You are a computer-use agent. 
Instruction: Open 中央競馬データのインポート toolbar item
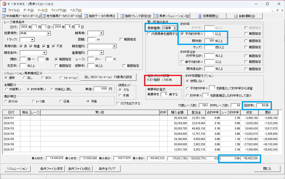click(x=21, y=16)
